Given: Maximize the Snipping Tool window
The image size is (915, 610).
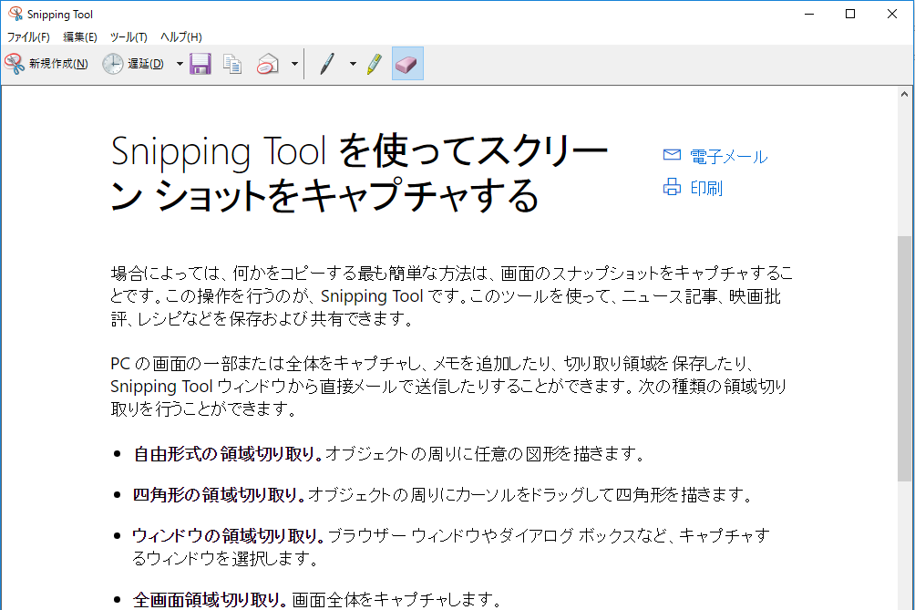Looking at the screenshot, I should (x=850, y=14).
